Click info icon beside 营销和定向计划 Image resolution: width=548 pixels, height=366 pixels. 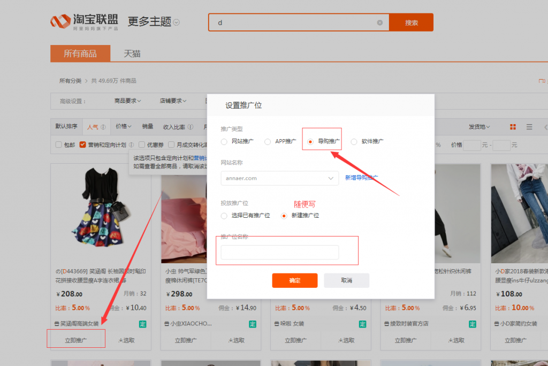click(x=131, y=144)
